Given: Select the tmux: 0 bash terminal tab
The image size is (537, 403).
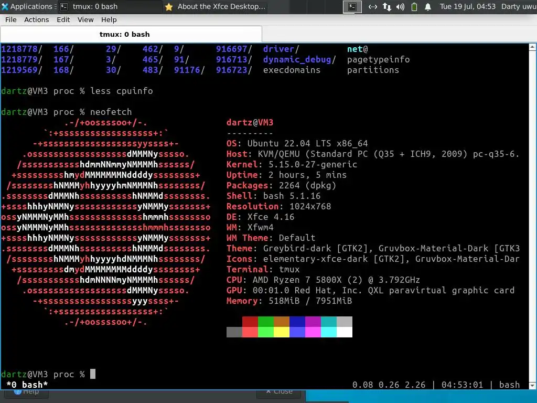Looking at the screenshot, I should 131,34.
